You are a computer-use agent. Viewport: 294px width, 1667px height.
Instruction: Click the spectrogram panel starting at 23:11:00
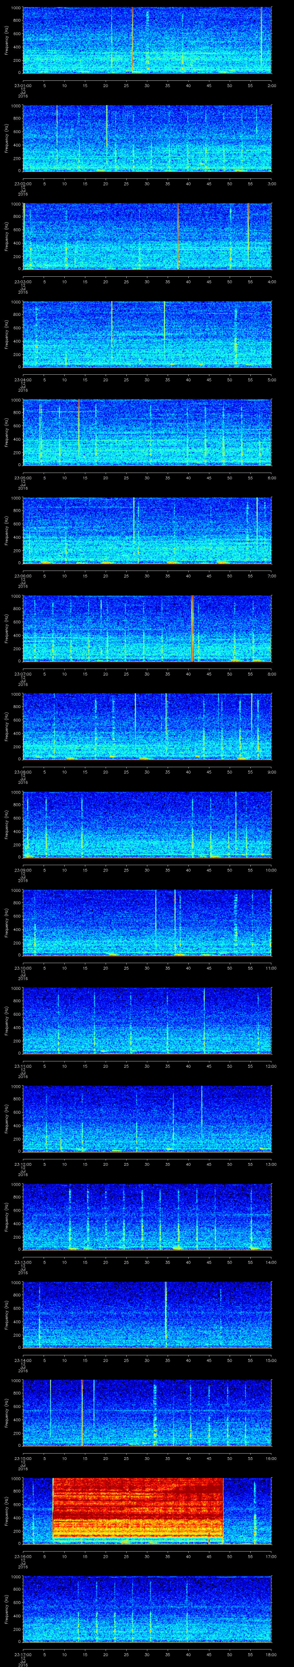tap(147, 1020)
